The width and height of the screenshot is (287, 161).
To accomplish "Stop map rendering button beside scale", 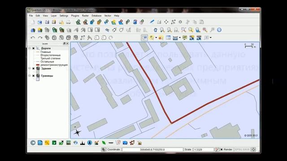I will (x=217, y=149).
